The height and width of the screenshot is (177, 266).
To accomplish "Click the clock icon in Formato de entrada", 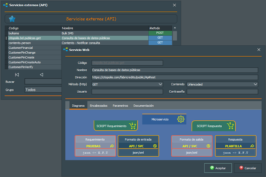I will [x=155, y=146].
